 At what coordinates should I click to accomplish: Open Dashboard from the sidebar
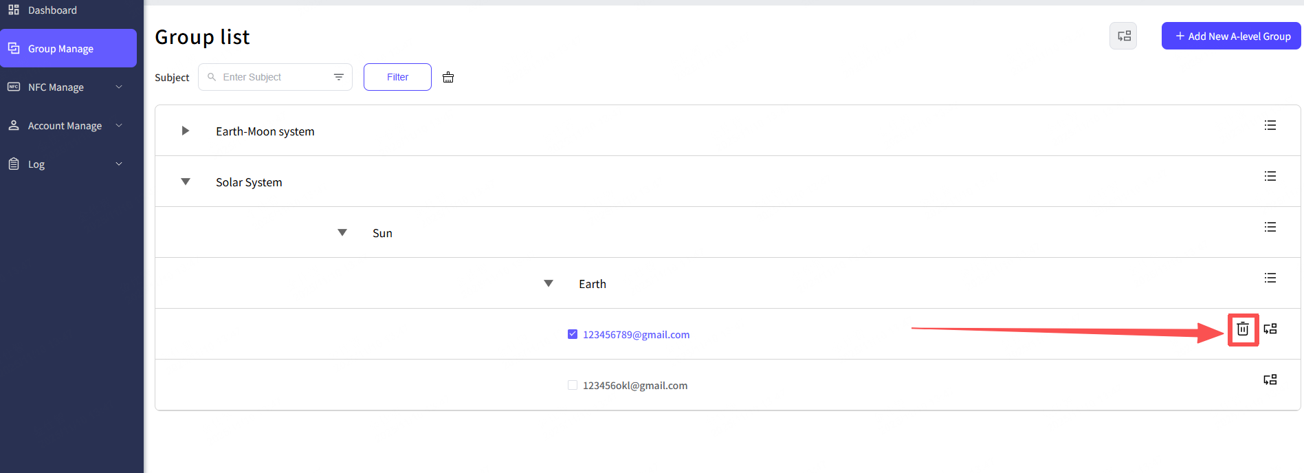[52, 10]
